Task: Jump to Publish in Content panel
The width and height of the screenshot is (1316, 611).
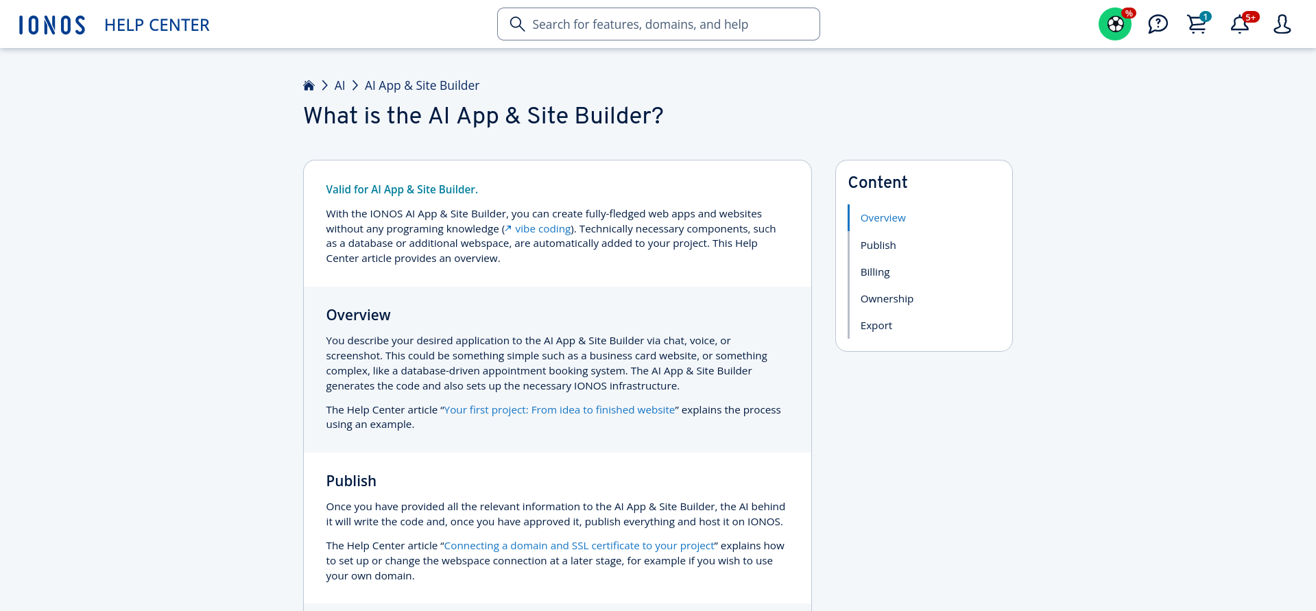Action: 878,245
